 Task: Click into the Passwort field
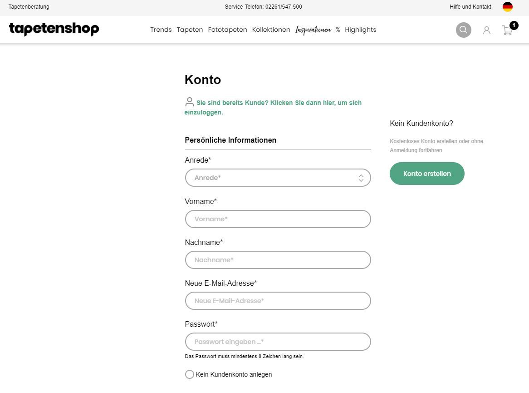pos(278,342)
